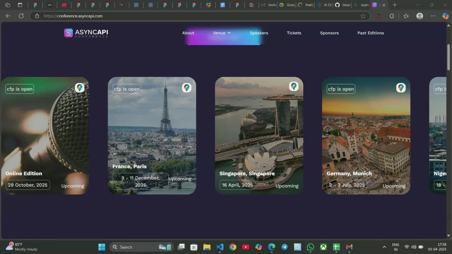Click map pin icon on France, Paris card
Image resolution: width=452 pixels, height=254 pixels.
pyautogui.click(x=186, y=87)
